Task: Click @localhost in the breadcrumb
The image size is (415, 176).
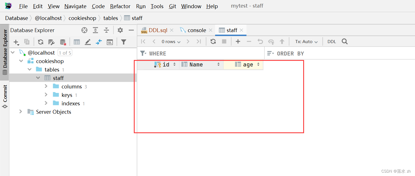Action: 48,18
